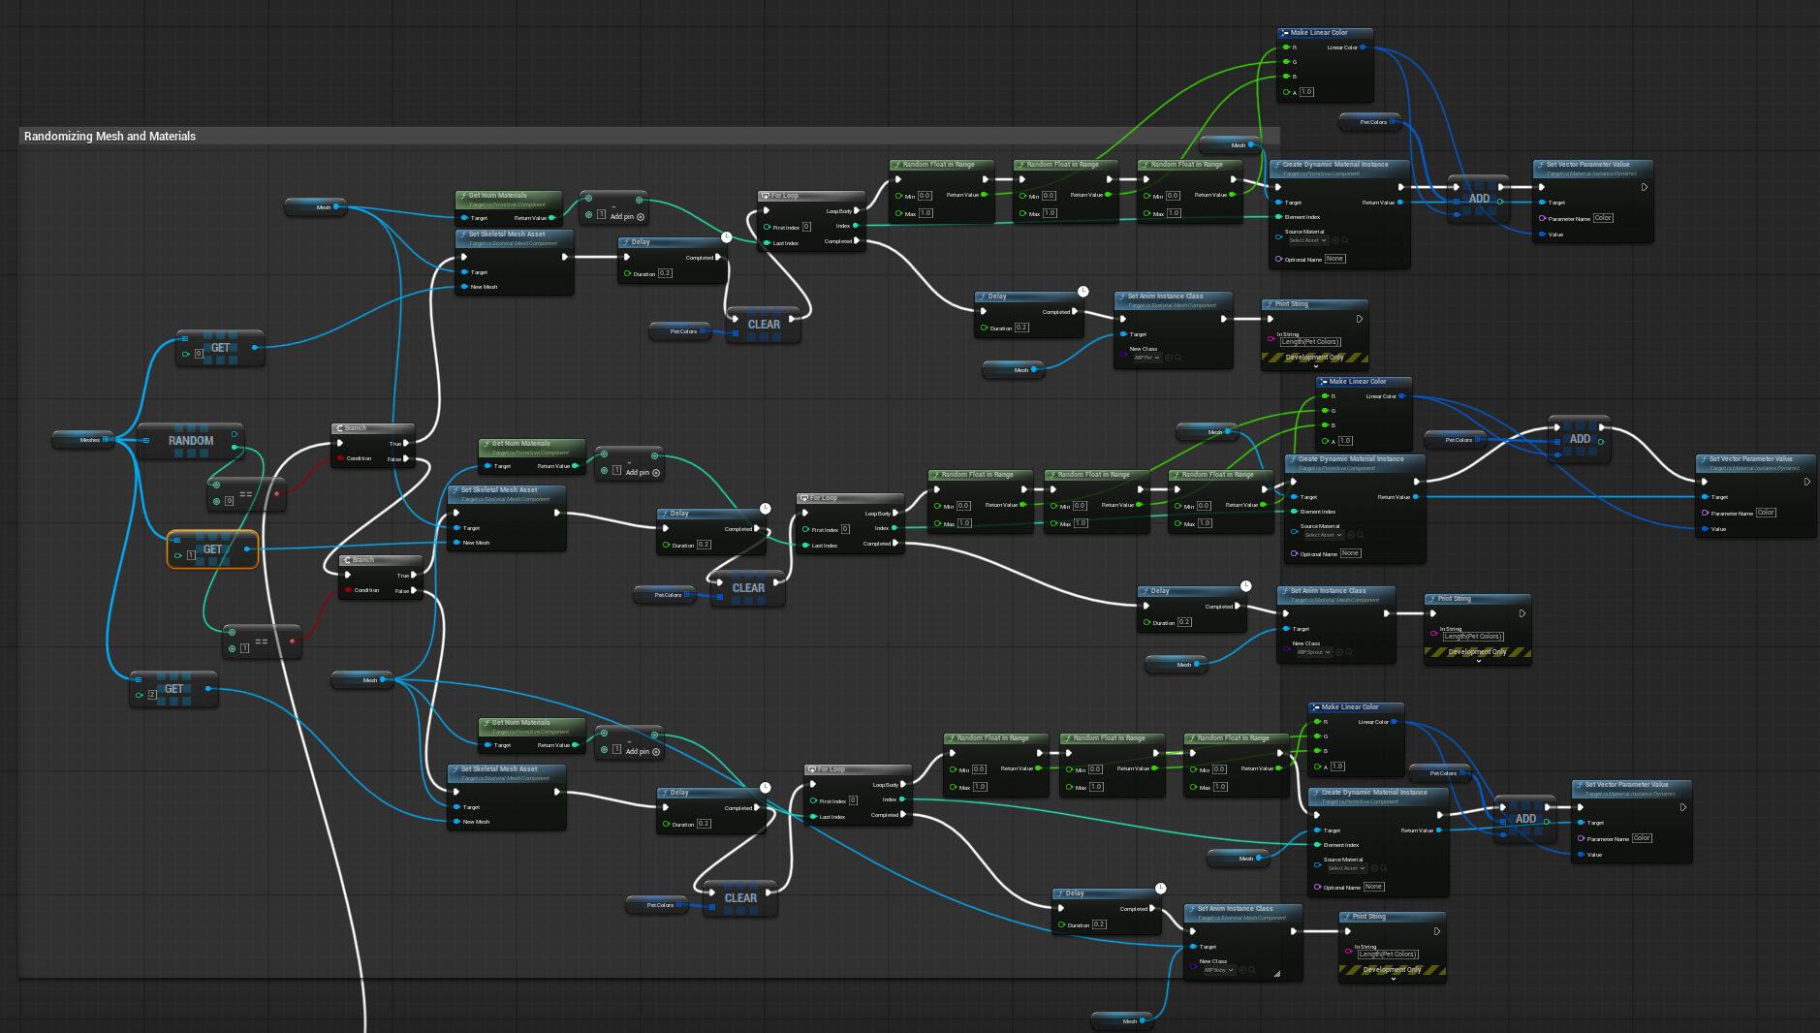Screen dimensions: 1820x1033
Task: Click the topmost Set Skeletal Mesh Asset node title
Action: [x=507, y=235]
